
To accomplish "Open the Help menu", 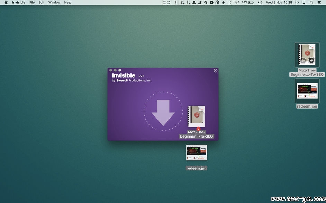I will tap(67, 2).
